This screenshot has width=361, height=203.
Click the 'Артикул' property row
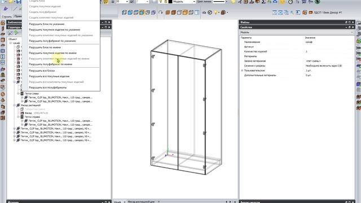pos(297,47)
